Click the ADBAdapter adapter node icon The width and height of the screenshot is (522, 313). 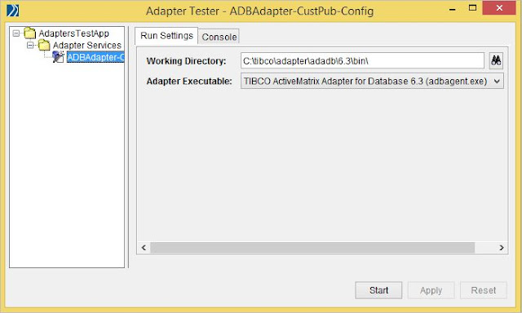[x=58, y=57]
